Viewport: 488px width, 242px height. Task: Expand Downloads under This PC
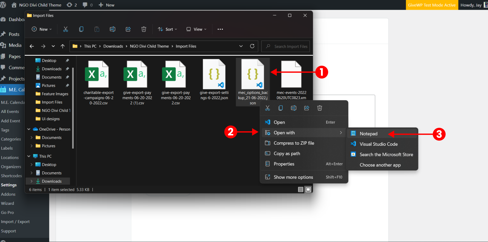point(31,181)
